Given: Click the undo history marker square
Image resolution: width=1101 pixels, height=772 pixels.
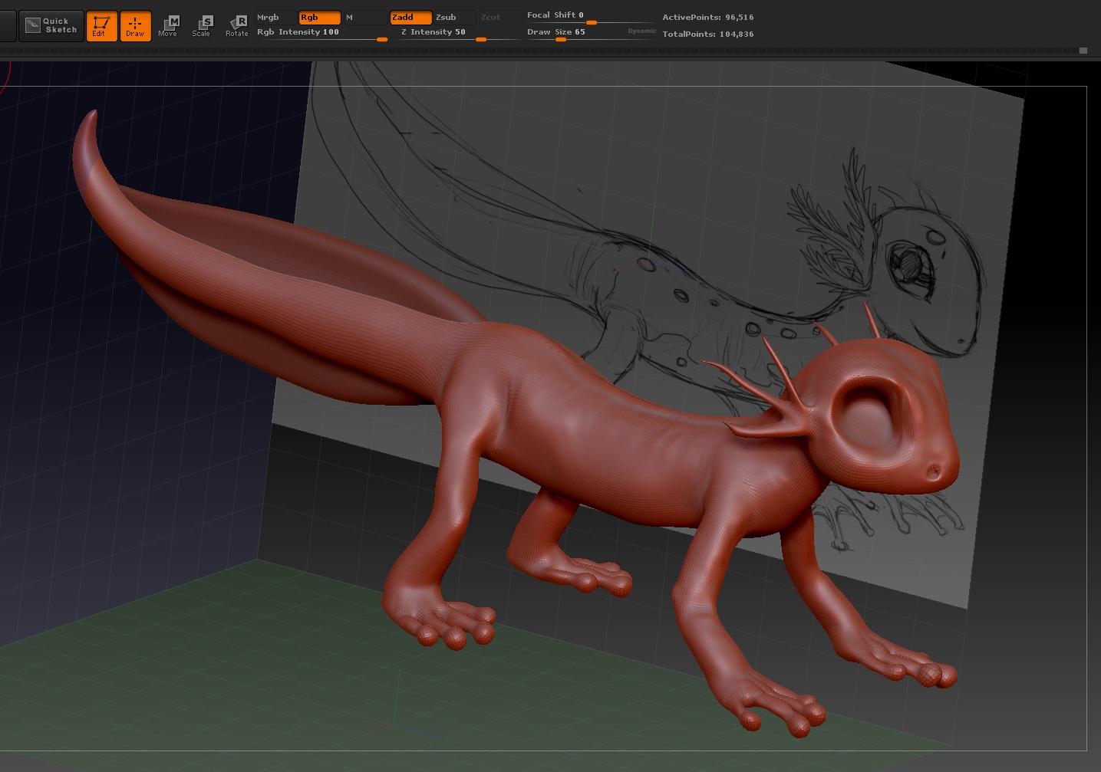Looking at the screenshot, I should (x=1083, y=51).
